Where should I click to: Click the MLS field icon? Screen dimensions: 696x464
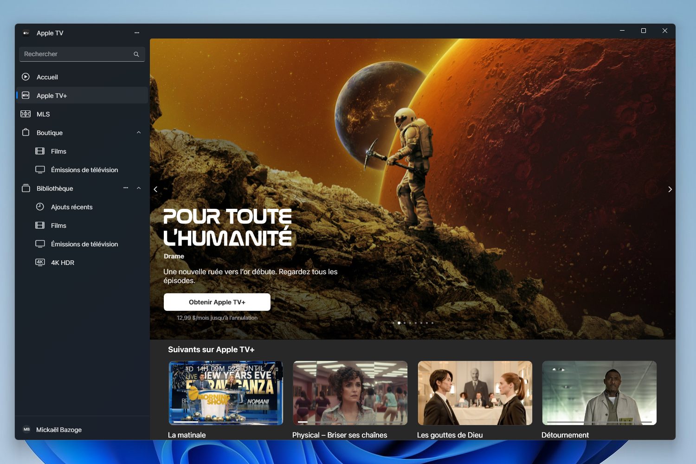click(26, 114)
